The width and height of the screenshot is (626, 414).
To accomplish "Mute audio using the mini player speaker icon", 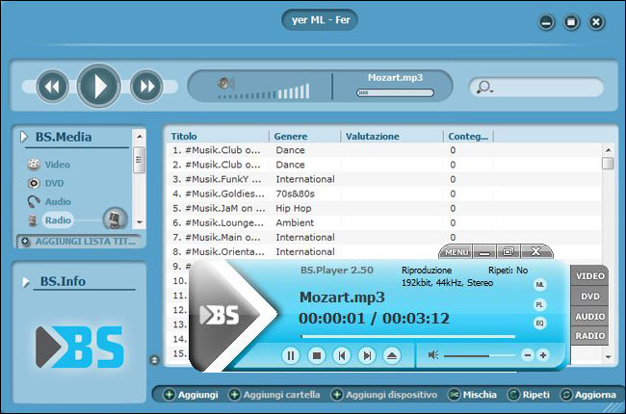I will click(x=433, y=355).
